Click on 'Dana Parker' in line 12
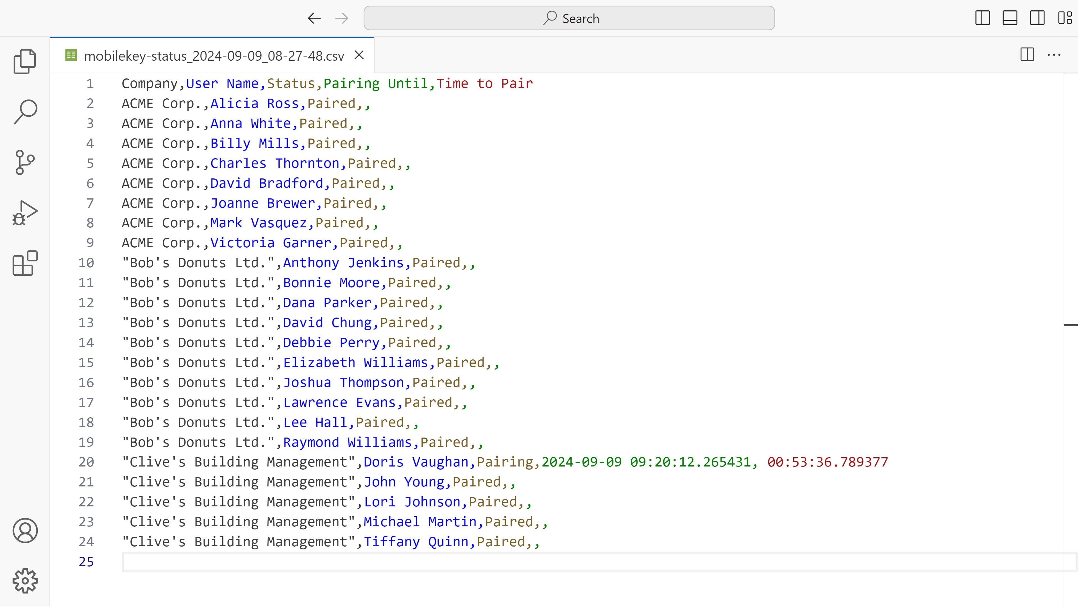 [x=328, y=303]
